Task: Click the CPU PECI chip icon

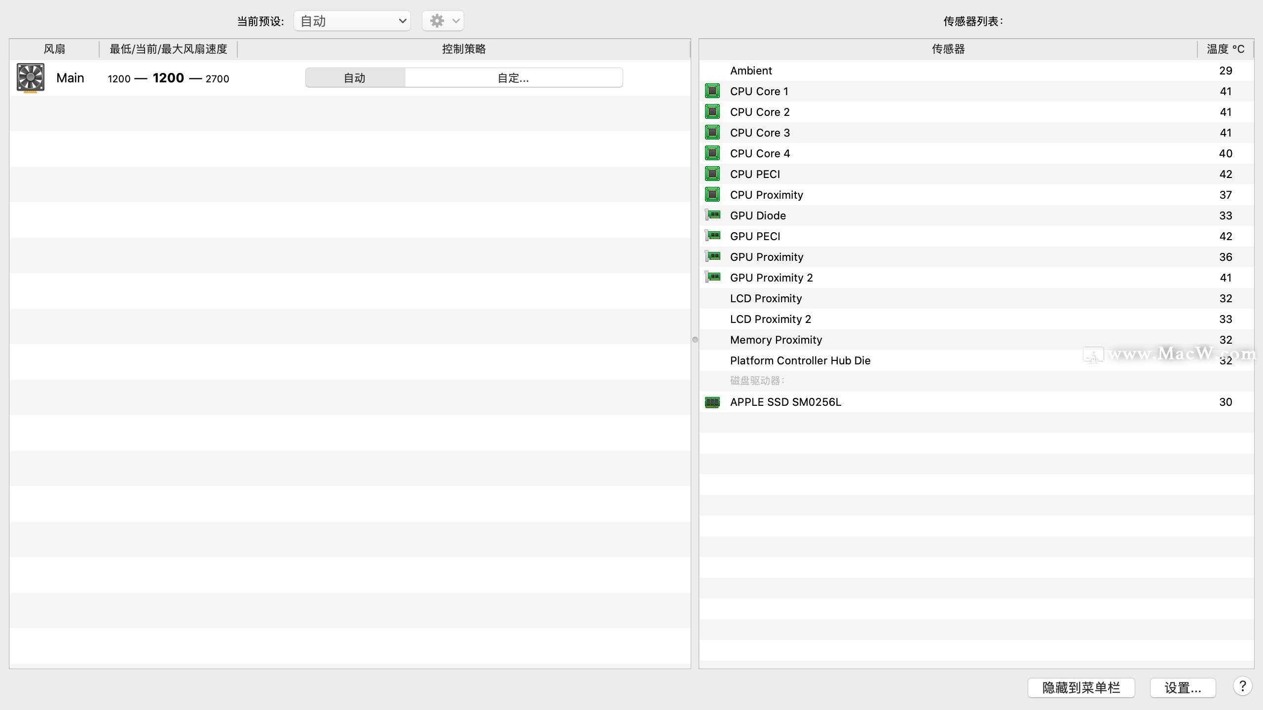Action: (x=712, y=174)
